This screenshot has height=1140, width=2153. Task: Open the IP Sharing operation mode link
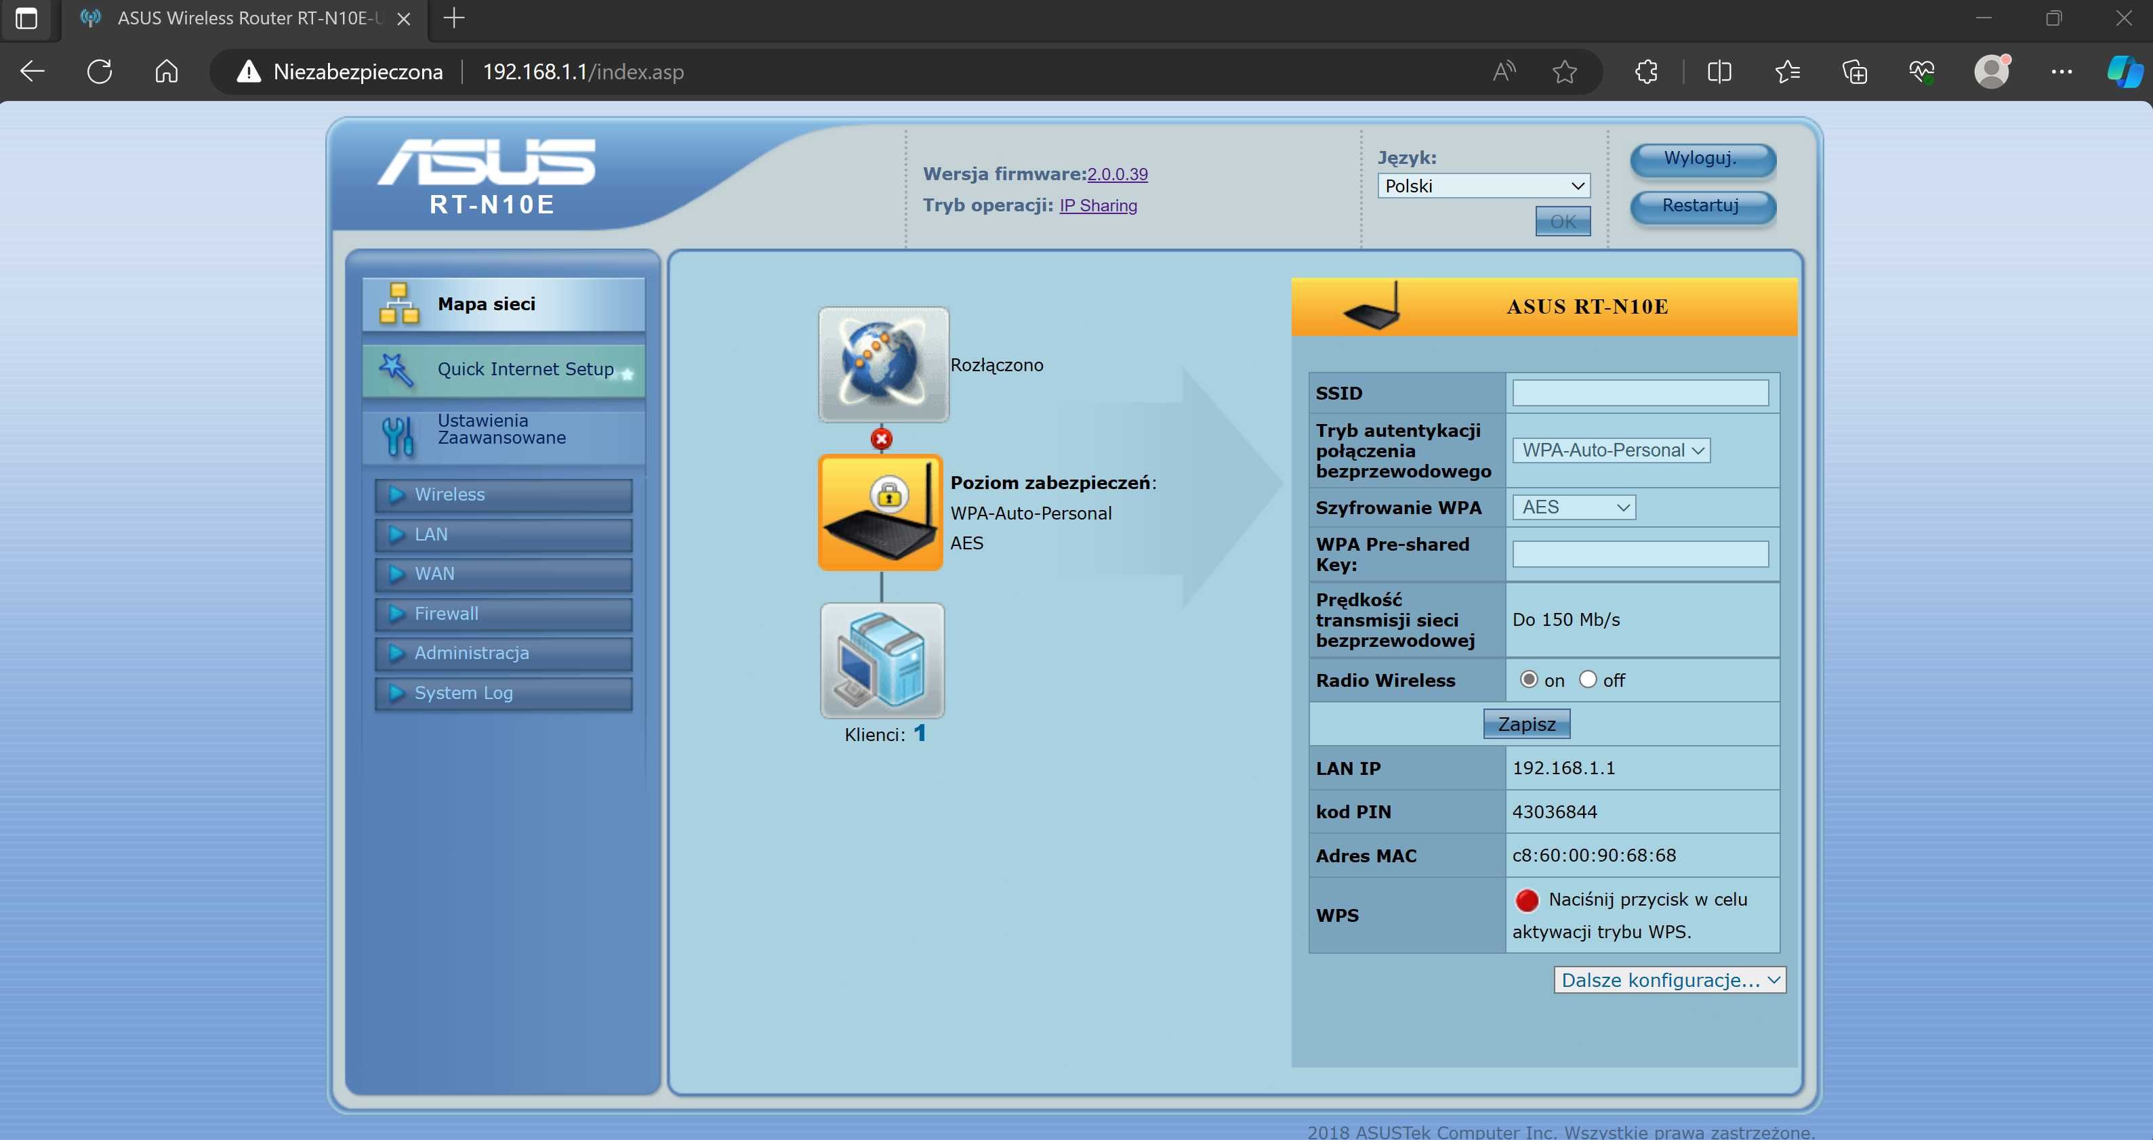1097,205
